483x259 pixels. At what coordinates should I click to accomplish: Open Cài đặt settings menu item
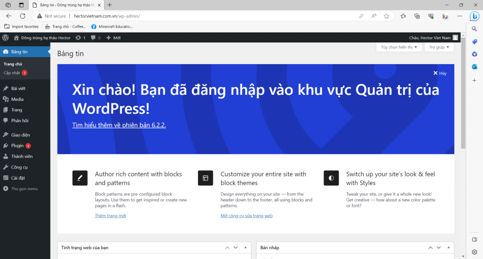point(25,178)
